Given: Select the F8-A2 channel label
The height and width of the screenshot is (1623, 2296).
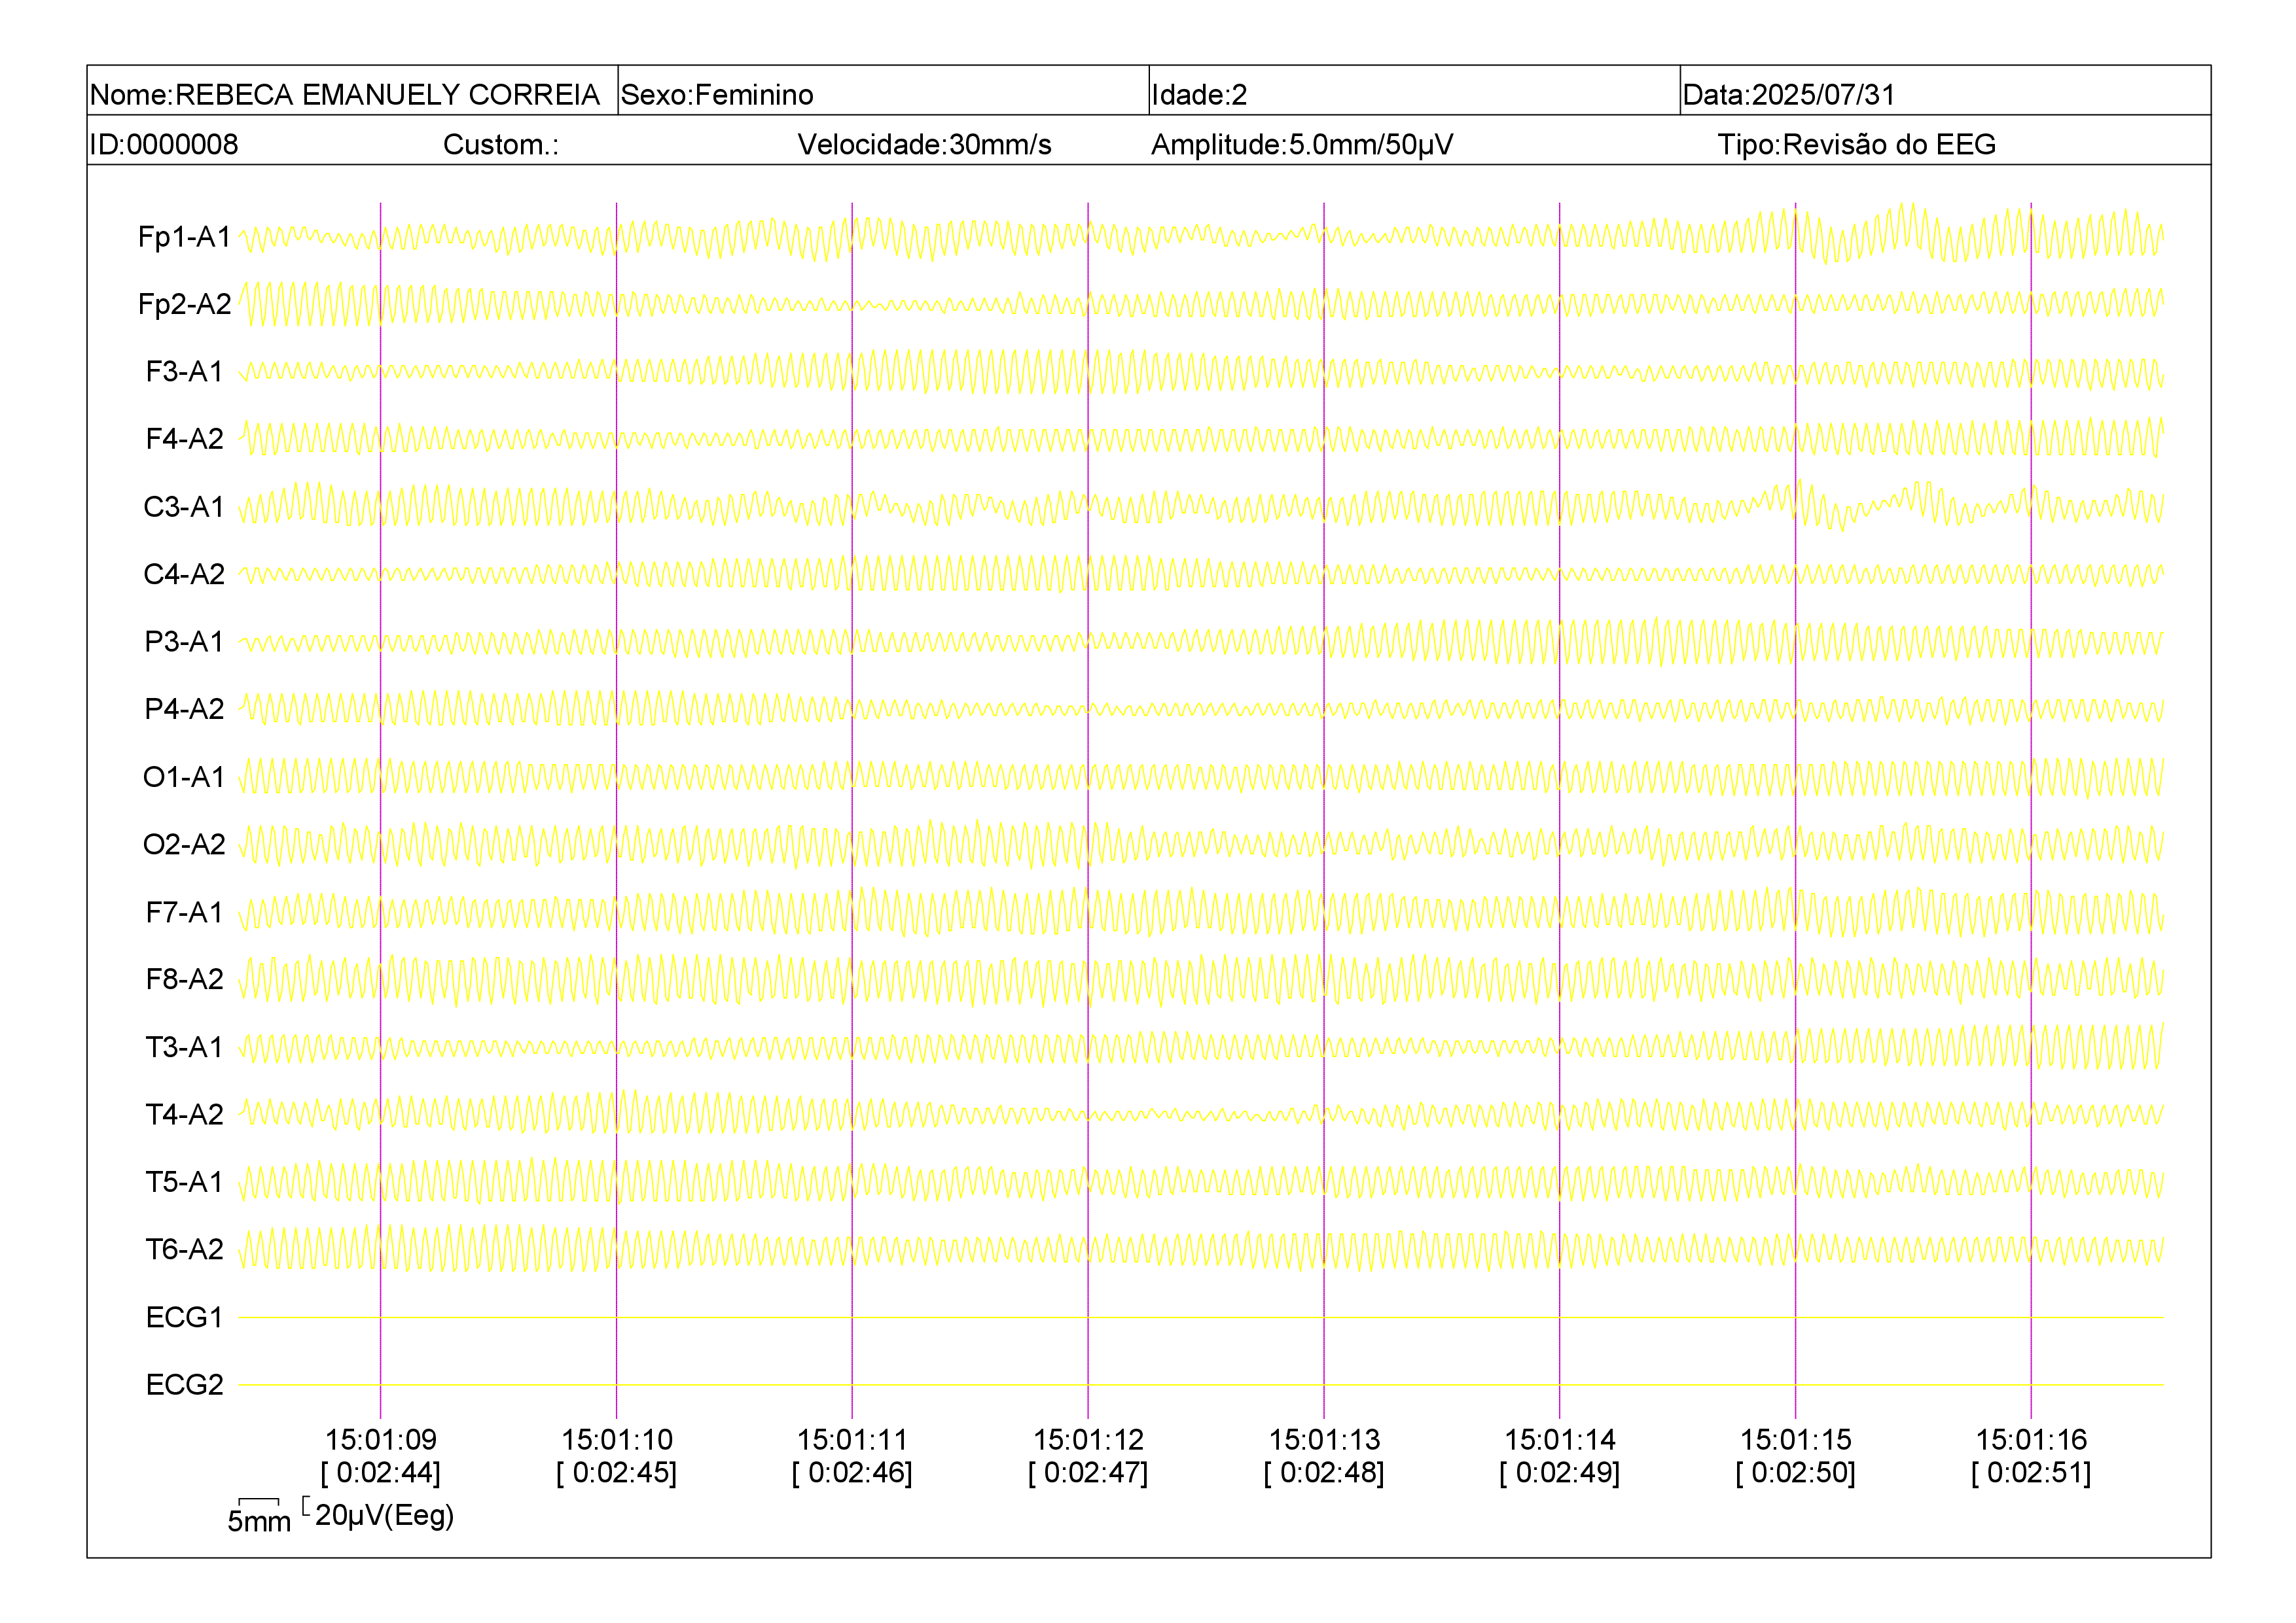Looking at the screenshot, I should (x=184, y=979).
